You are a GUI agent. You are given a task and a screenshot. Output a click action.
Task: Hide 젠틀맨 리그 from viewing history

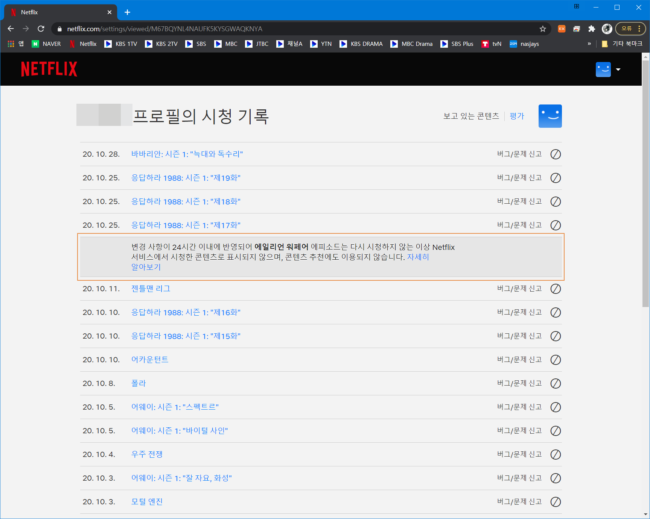556,289
